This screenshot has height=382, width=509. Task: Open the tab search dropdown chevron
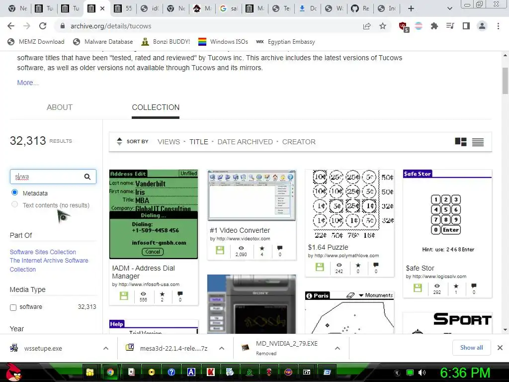point(449,8)
